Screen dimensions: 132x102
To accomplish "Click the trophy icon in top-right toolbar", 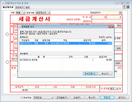I will [124, 7].
